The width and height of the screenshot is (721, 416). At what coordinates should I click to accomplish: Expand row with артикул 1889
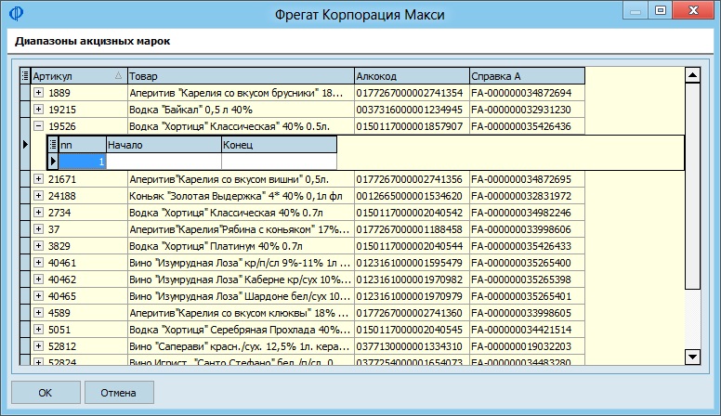pyautogui.click(x=39, y=93)
